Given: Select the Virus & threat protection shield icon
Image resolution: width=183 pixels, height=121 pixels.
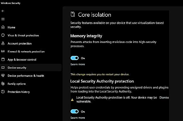Looking at the screenshot, I should (x=3, y=35).
